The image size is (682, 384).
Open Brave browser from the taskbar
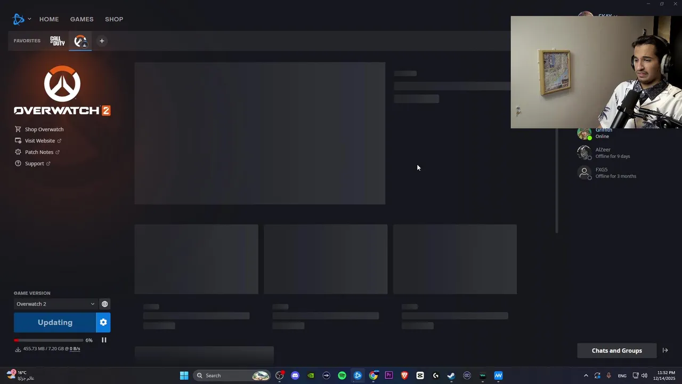pyautogui.click(x=404, y=375)
